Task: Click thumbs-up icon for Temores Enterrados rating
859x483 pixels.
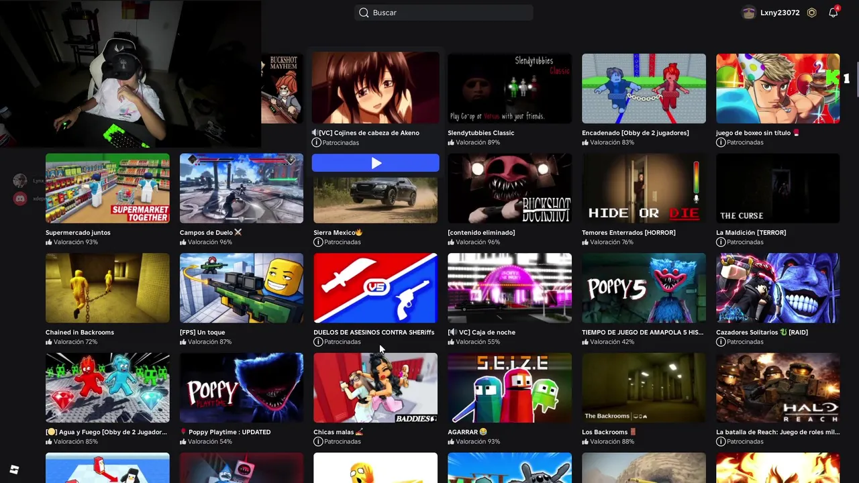Action: click(585, 242)
